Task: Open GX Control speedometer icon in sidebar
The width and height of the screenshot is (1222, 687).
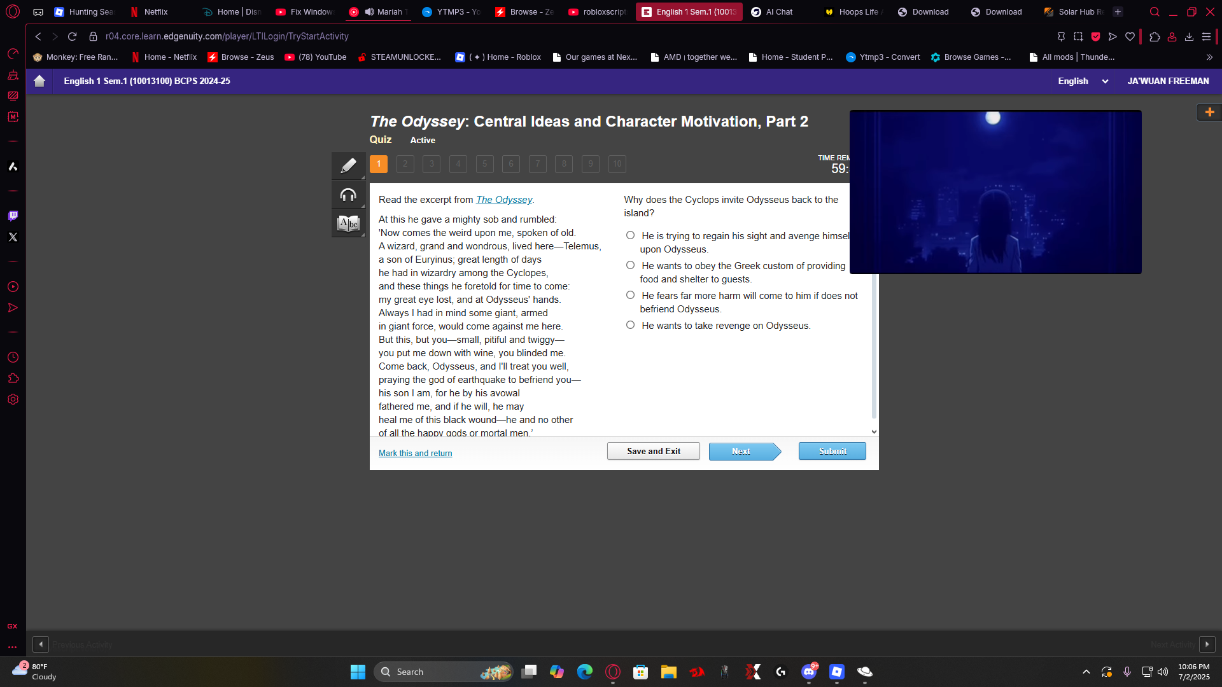Action: 13,53
